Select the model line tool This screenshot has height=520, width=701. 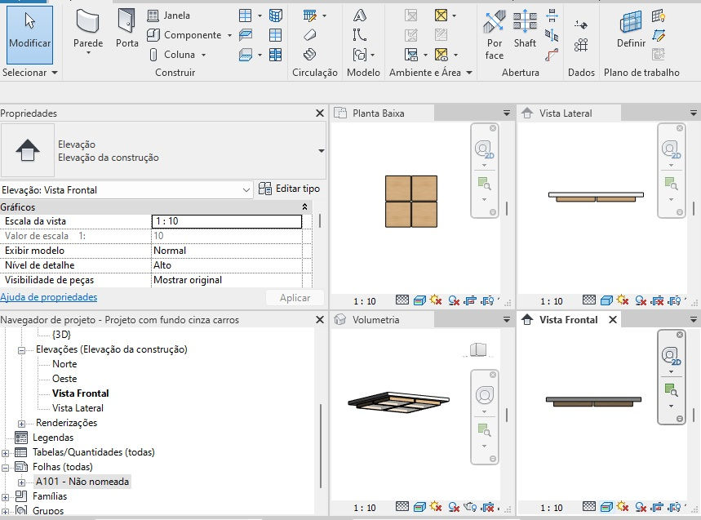360,35
